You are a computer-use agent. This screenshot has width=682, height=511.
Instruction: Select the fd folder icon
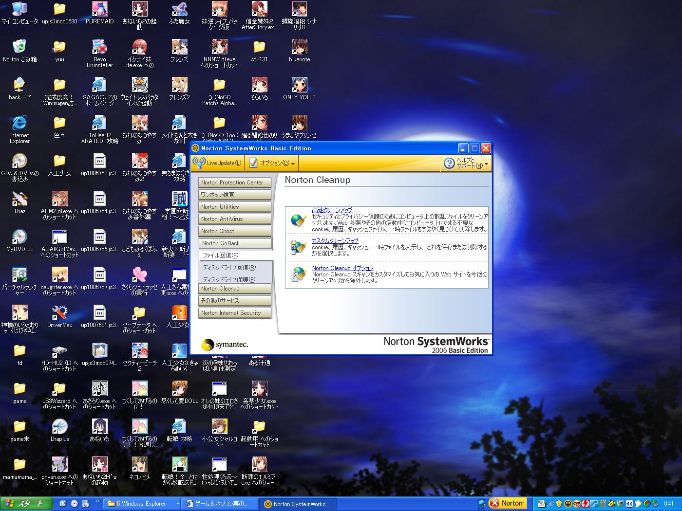[19, 354]
